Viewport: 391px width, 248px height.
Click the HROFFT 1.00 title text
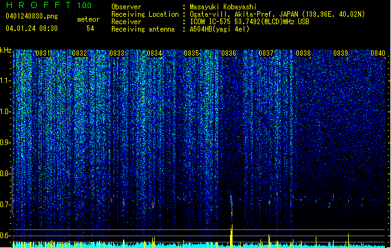(49, 5)
